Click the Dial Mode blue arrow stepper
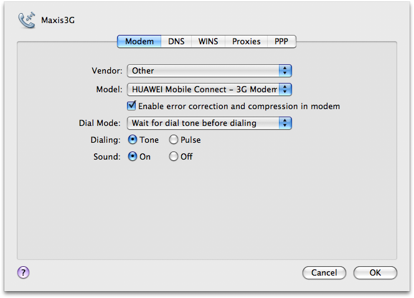 tap(285, 123)
